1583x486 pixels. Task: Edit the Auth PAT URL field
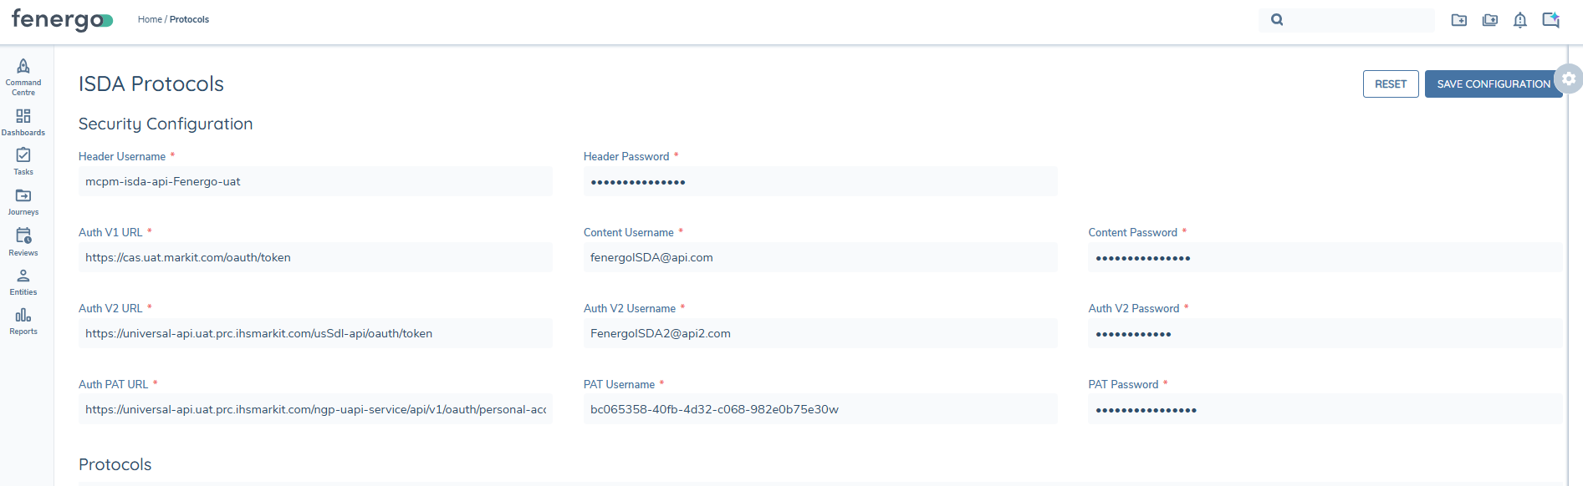tap(315, 409)
